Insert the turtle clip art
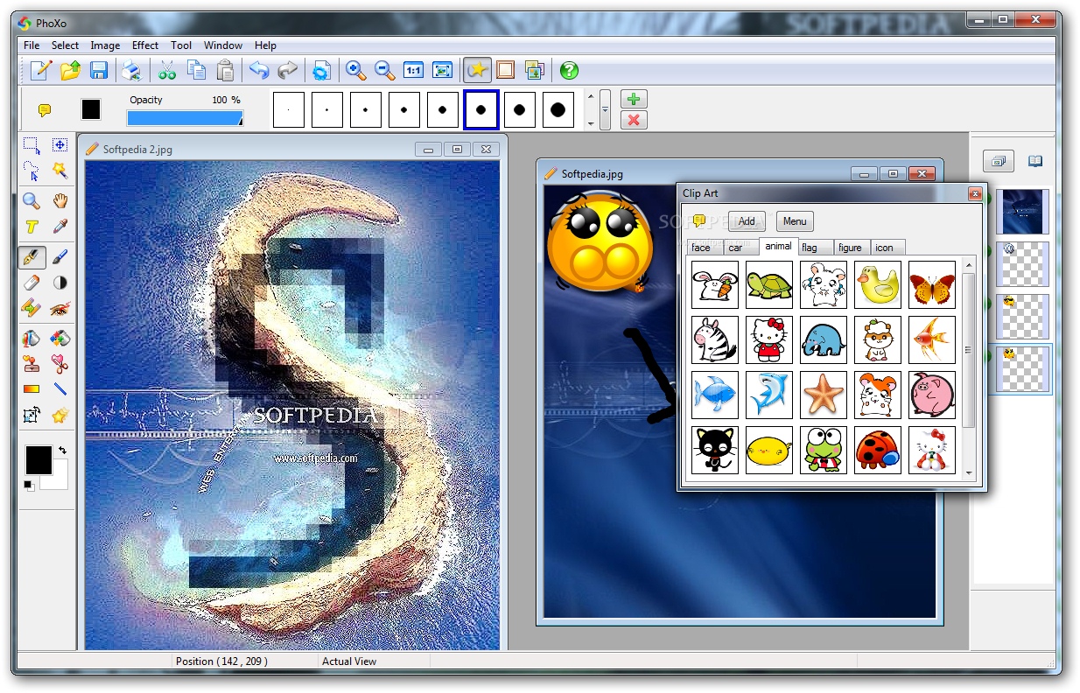Viewport: 1080px width, 693px height. coord(769,284)
